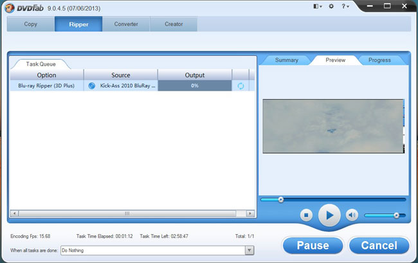Image resolution: width=418 pixels, height=263 pixels.
Task: Click the Encoding Fps: 15.68 status text
Action: [30, 236]
